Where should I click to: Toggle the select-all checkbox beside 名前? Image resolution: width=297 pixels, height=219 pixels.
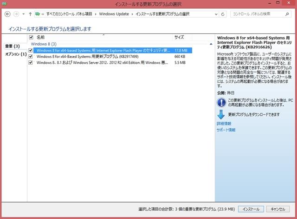point(31,37)
